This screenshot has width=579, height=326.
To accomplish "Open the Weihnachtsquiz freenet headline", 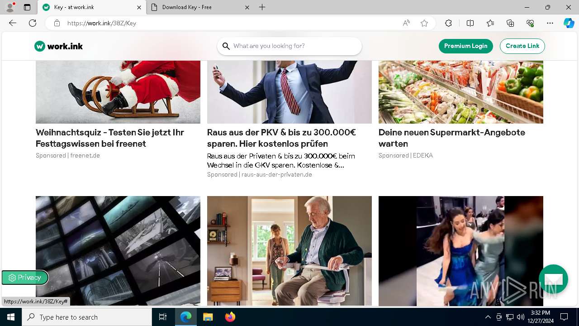I will (110, 138).
